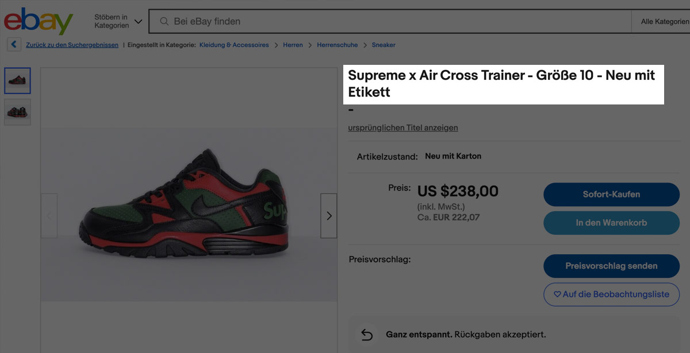Open the Herrenschuhe breadcrumb link
The image size is (690, 353).
pyautogui.click(x=337, y=45)
